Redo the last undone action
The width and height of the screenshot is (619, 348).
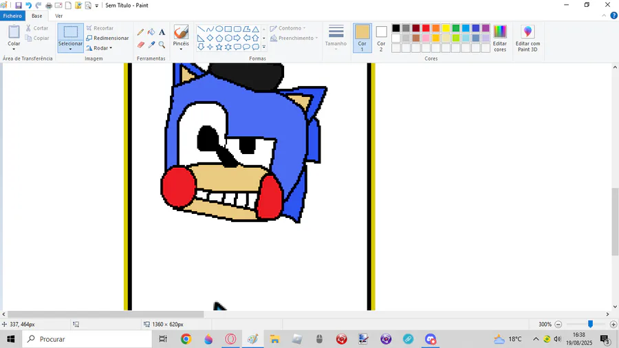tap(39, 6)
